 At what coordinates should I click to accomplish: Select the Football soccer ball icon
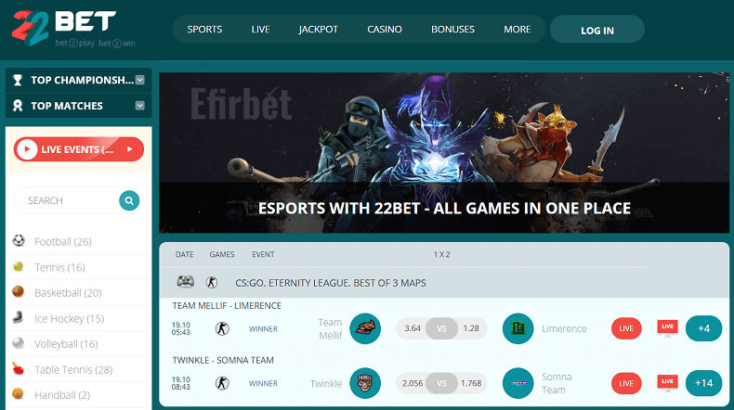coord(19,241)
